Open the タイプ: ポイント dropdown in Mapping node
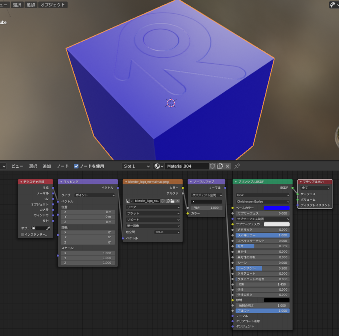 pos(95,195)
